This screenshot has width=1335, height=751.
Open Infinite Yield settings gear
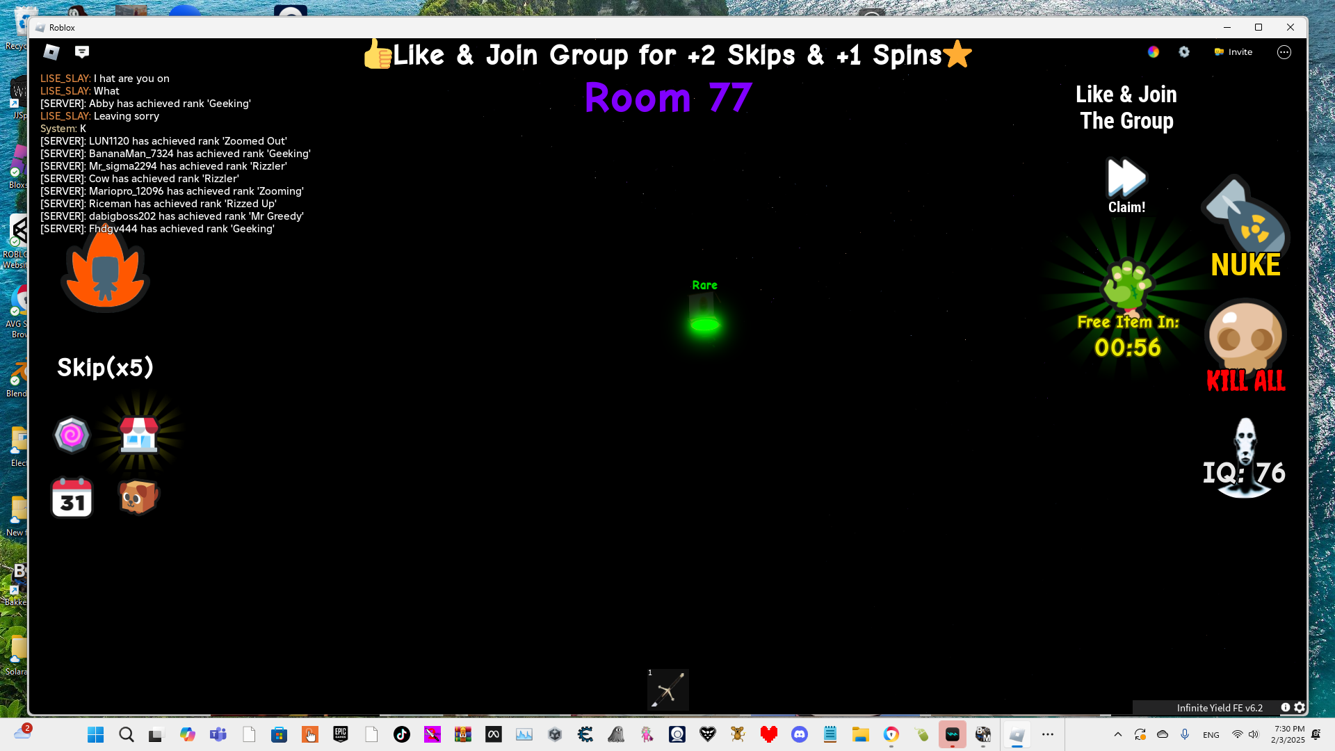1300,708
